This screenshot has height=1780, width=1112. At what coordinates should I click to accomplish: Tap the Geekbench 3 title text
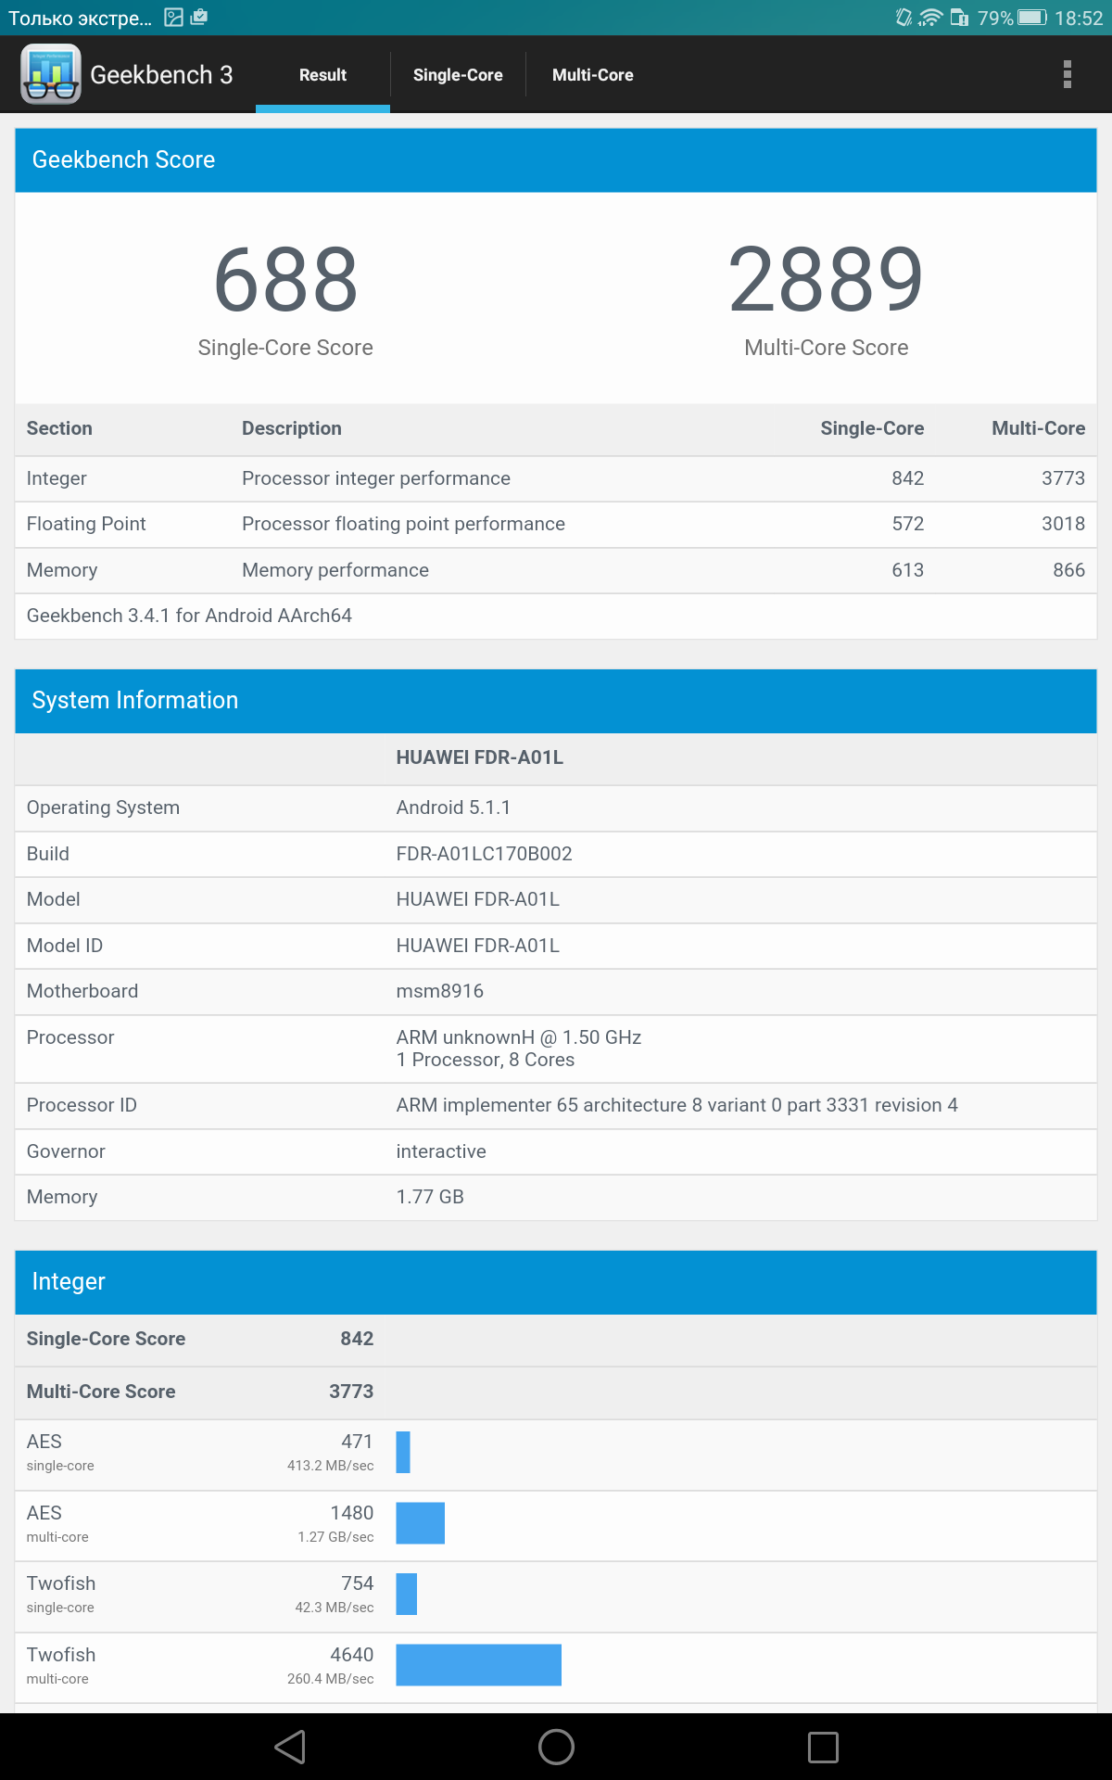coord(161,75)
